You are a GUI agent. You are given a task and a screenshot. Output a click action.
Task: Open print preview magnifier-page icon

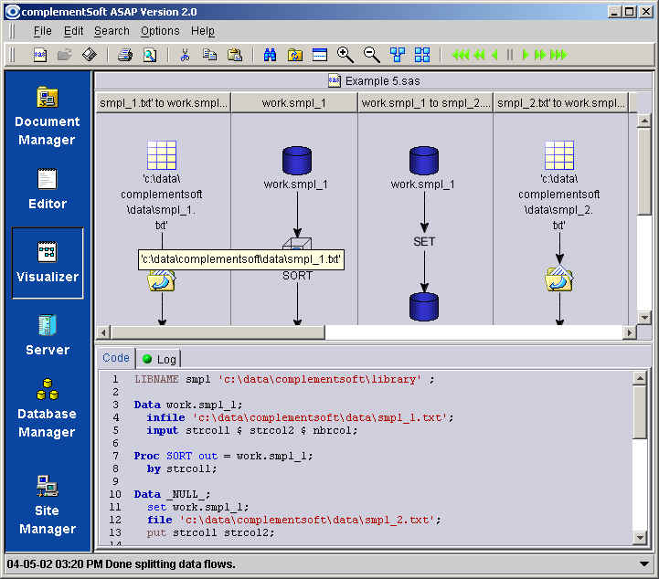point(150,55)
